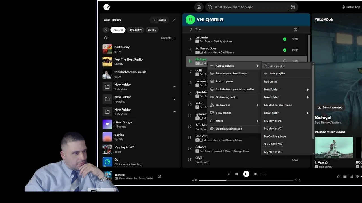Expand Share submenu

(x=234, y=121)
